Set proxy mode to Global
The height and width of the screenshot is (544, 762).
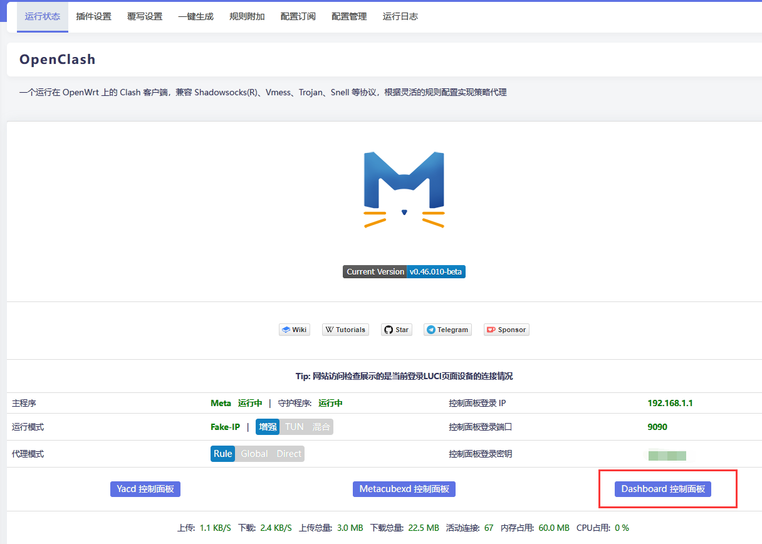[x=254, y=454]
